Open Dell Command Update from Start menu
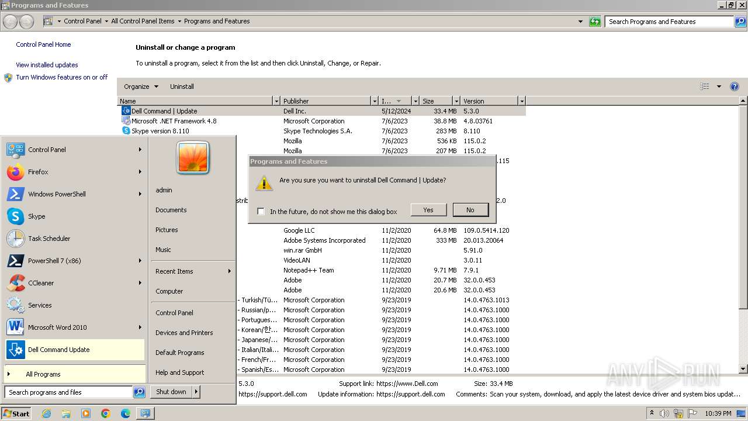 (74, 350)
